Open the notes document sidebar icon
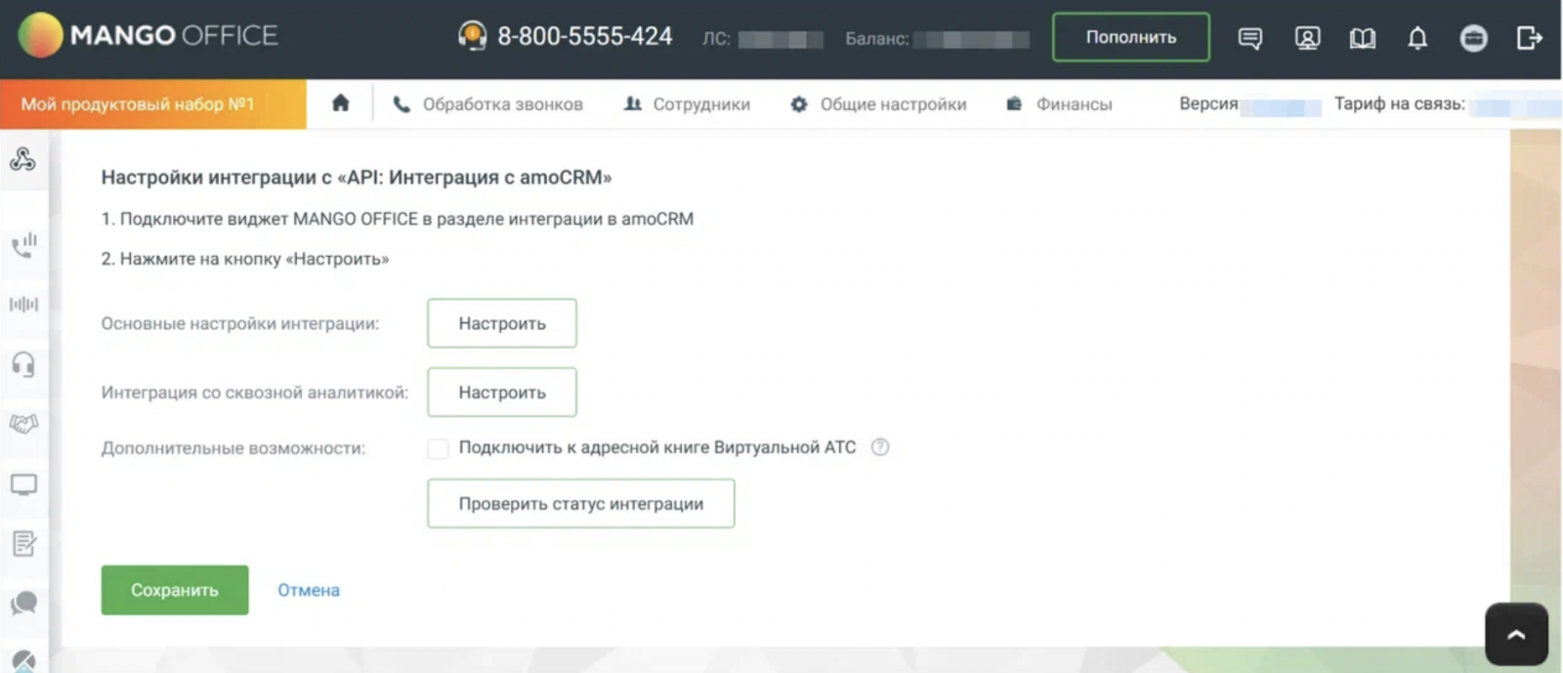The image size is (1563, 673). pyautogui.click(x=23, y=543)
